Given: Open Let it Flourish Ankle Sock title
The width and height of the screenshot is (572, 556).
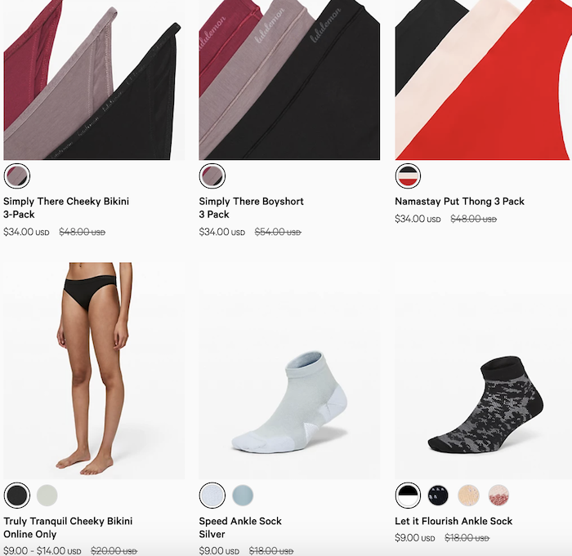Looking at the screenshot, I should coord(454,521).
